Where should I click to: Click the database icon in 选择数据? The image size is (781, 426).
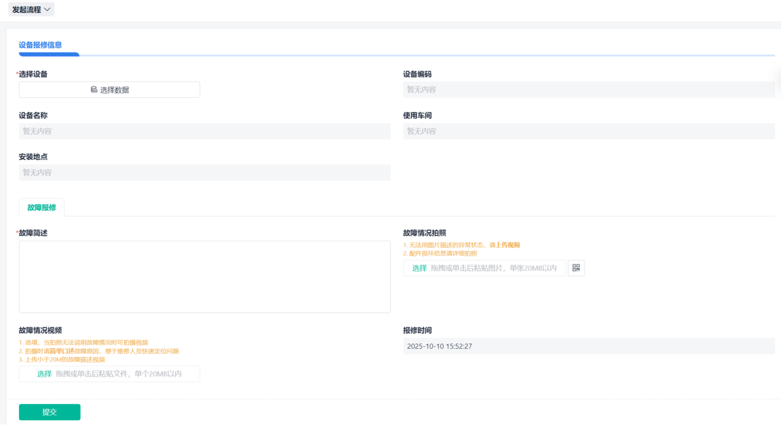[x=94, y=90]
